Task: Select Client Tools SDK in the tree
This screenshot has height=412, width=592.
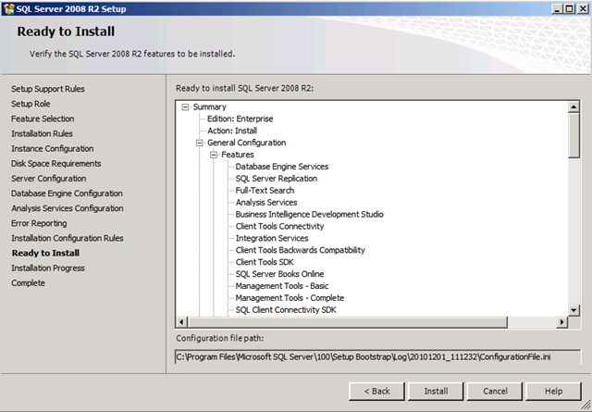Action: [265, 262]
